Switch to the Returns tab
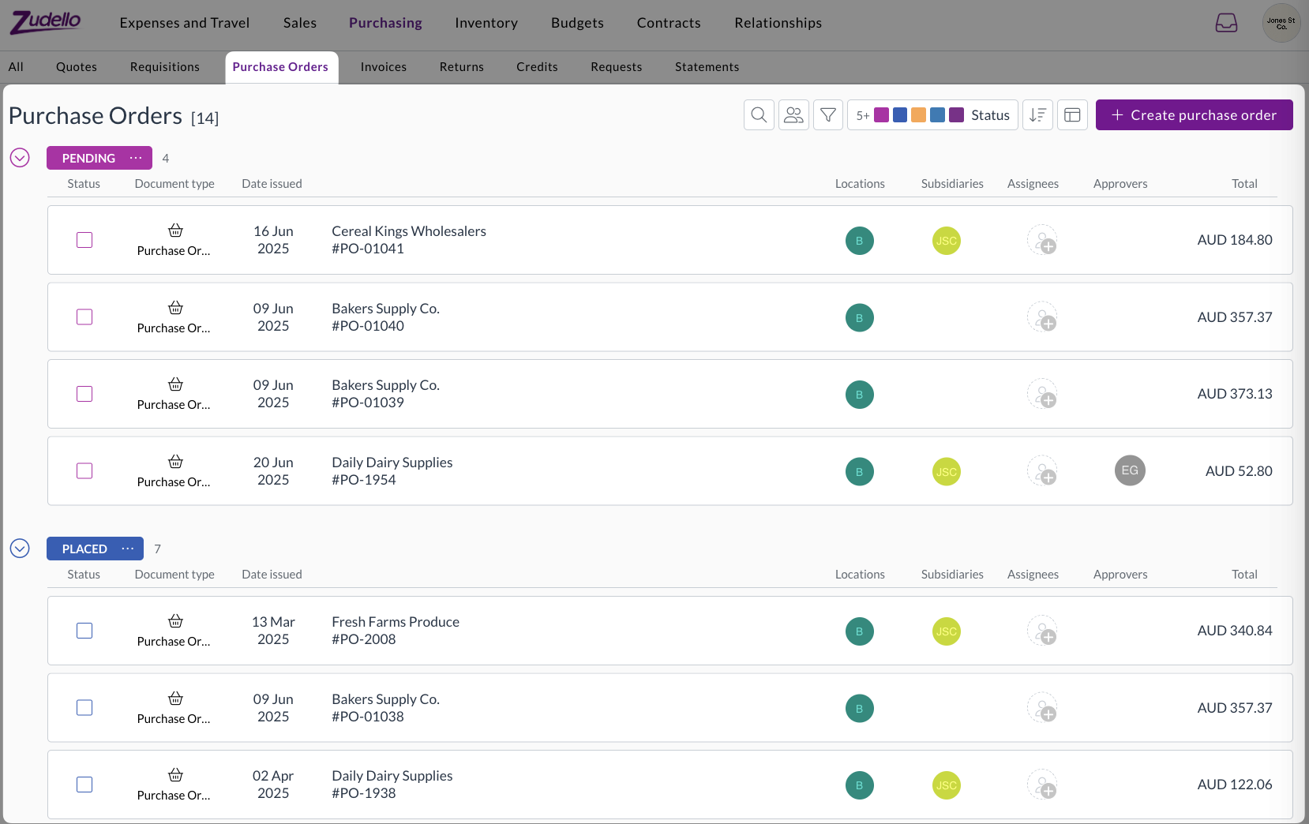1309x824 pixels. pyautogui.click(x=462, y=67)
